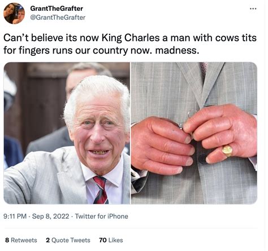Click the Sep 8, 2022 date
Viewport: 268px width, 251px height.
[50, 216]
